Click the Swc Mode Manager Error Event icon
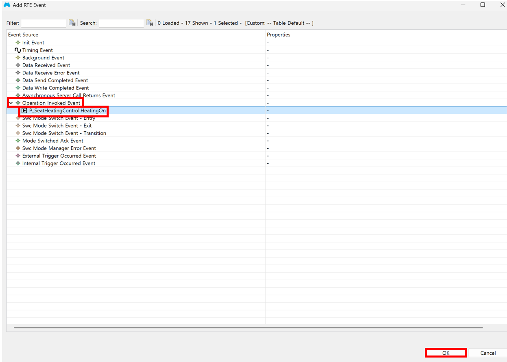Screen dimensions: 507x362 coord(18,148)
